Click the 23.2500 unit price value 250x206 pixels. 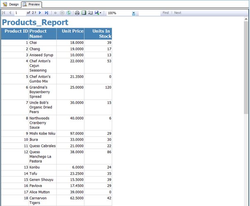(77, 173)
